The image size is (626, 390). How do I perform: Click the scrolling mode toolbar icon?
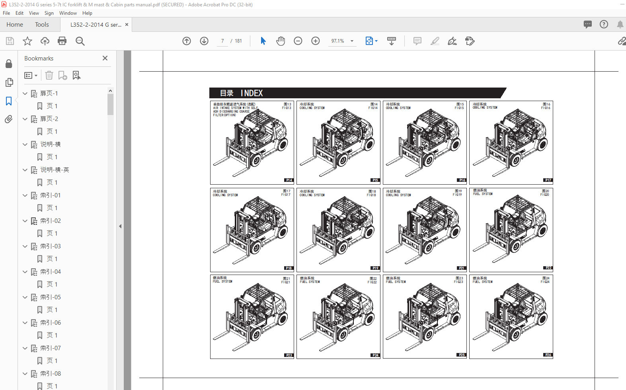click(x=392, y=41)
